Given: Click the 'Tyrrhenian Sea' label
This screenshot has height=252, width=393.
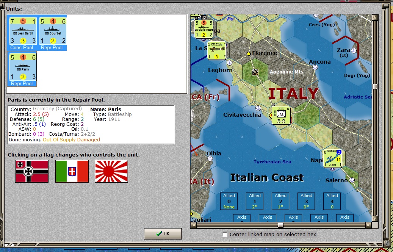Looking at the screenshot, I should click(x=272, y=162).
